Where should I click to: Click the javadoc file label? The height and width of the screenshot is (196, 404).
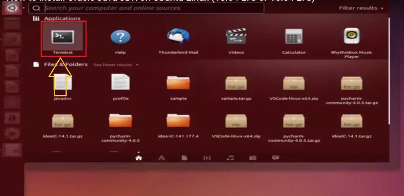[x=63, y=98]
